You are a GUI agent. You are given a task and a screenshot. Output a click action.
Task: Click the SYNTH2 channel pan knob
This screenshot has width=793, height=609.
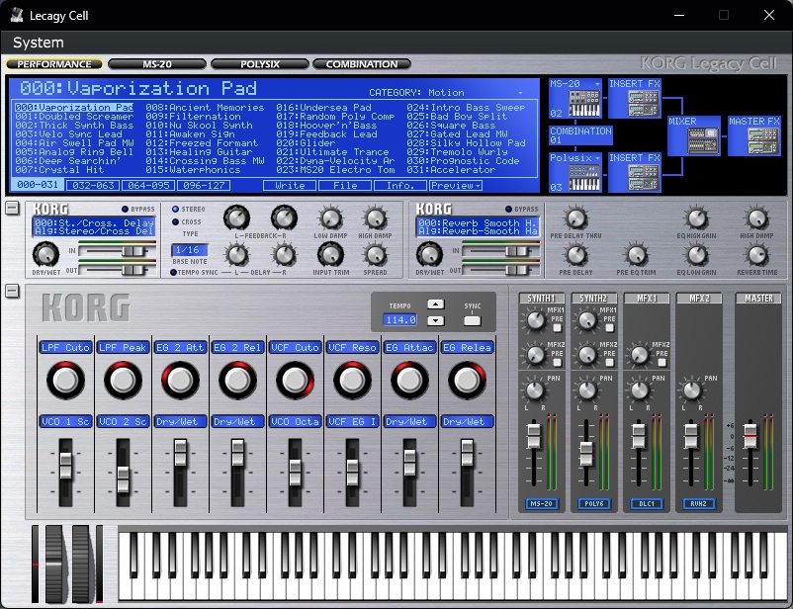[x=587, y=390]
